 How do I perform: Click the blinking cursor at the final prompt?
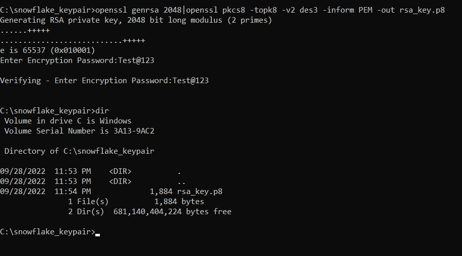tap(97, 234)
